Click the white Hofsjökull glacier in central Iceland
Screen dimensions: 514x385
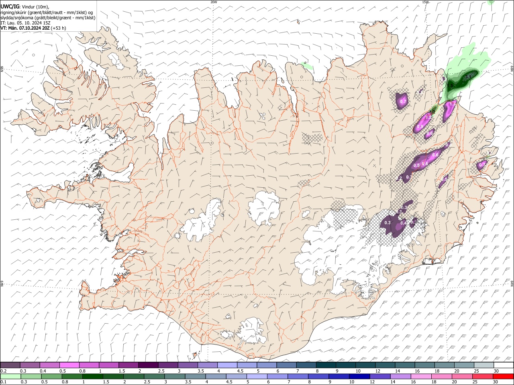point(264,207)
